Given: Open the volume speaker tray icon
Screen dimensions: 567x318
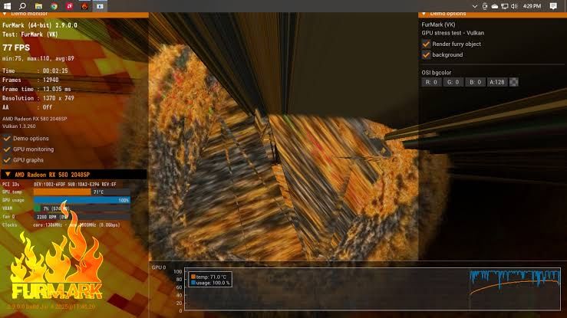Looking at the screenshot, I should tap(515, 6).
